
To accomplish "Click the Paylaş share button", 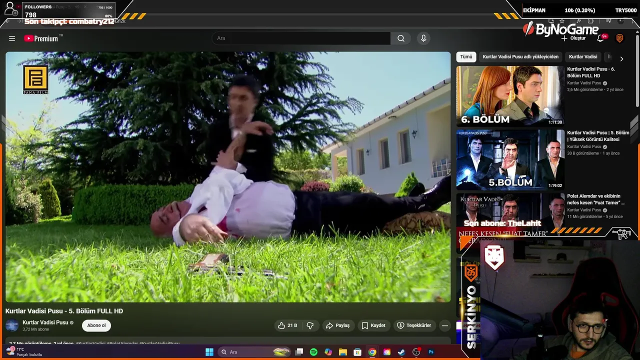I will tap(337, 325).
